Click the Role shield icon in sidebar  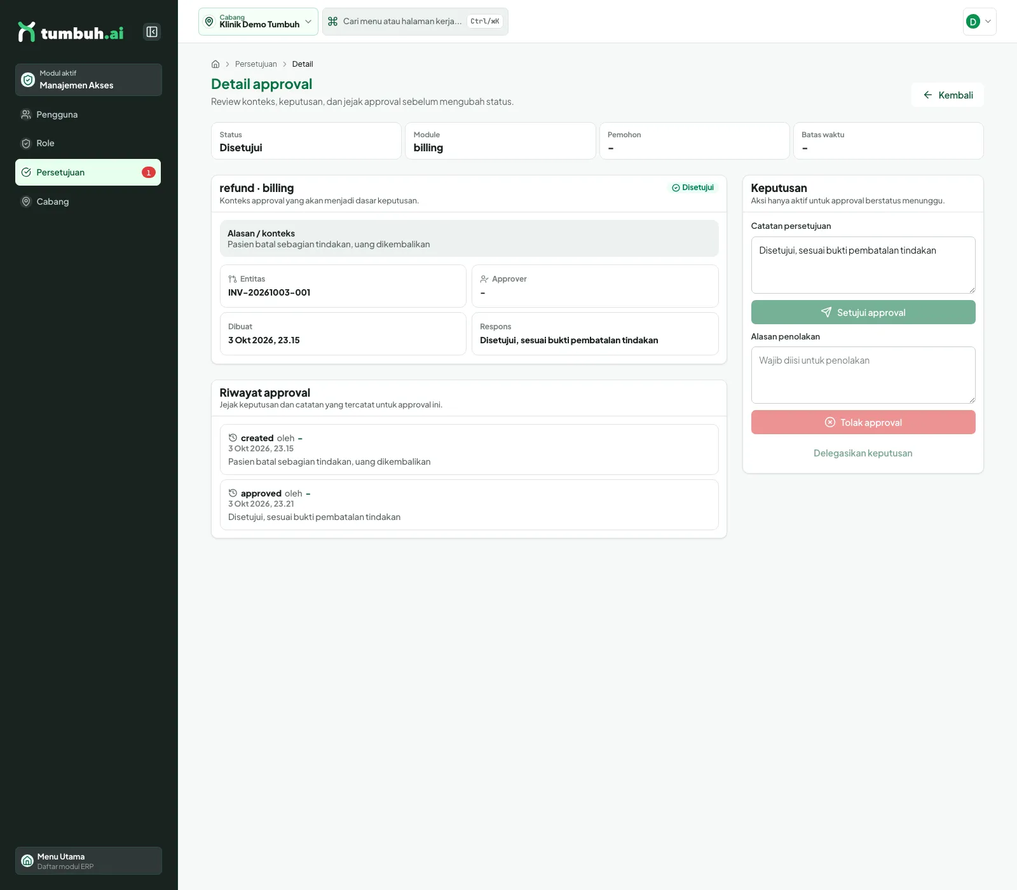[26, 143]
